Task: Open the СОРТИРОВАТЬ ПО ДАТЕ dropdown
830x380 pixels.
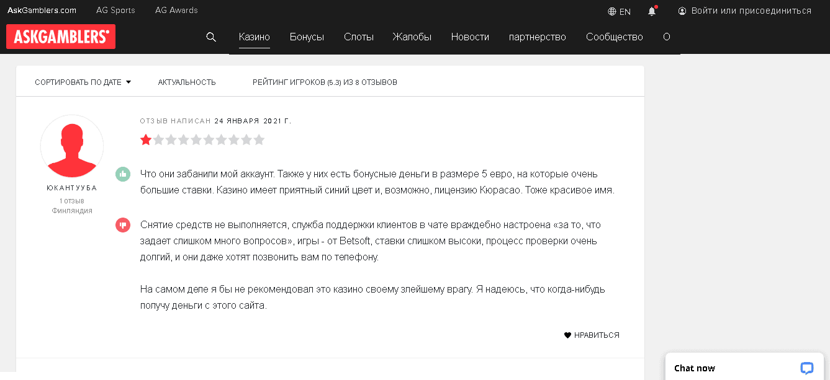Action: [x=78, y=81]
